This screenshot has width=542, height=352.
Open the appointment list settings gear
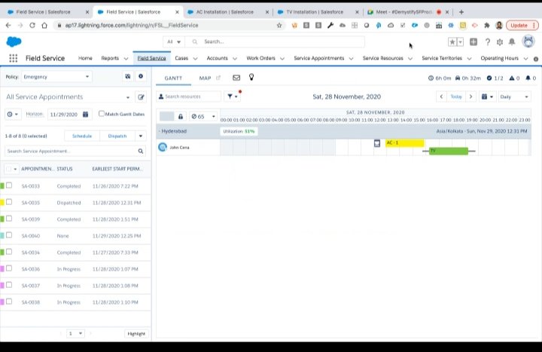tap(141, 76)
